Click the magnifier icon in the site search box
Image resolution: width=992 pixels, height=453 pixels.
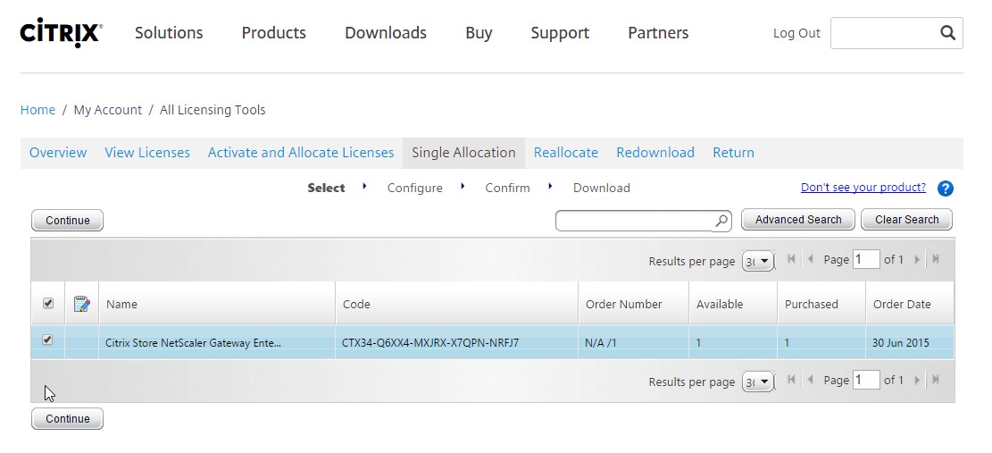[x=947, y=33]
